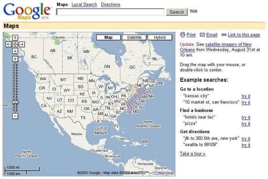Pan the map east with right arrow
The height and width of the screenshot is (179, 268).
(22, 45)
